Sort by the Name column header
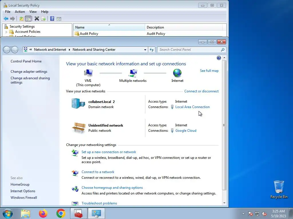 [x=109, y=27]
